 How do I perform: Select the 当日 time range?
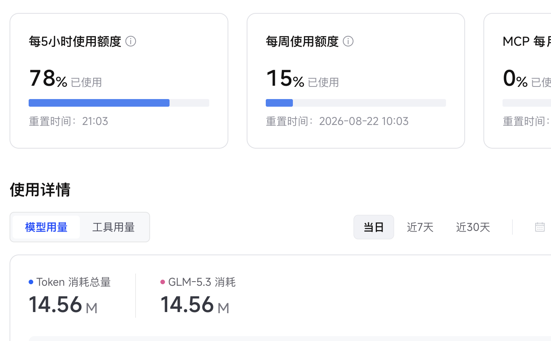point(374,227)
